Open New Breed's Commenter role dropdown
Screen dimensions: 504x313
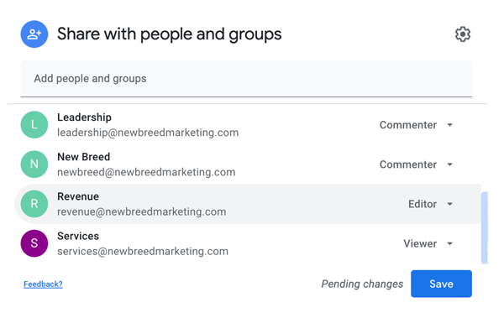click(417, 164)
